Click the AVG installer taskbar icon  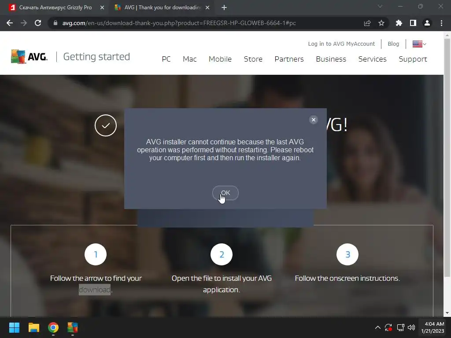[73, 327]
